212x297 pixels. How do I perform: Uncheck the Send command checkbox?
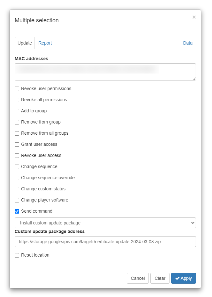[17, 211]
